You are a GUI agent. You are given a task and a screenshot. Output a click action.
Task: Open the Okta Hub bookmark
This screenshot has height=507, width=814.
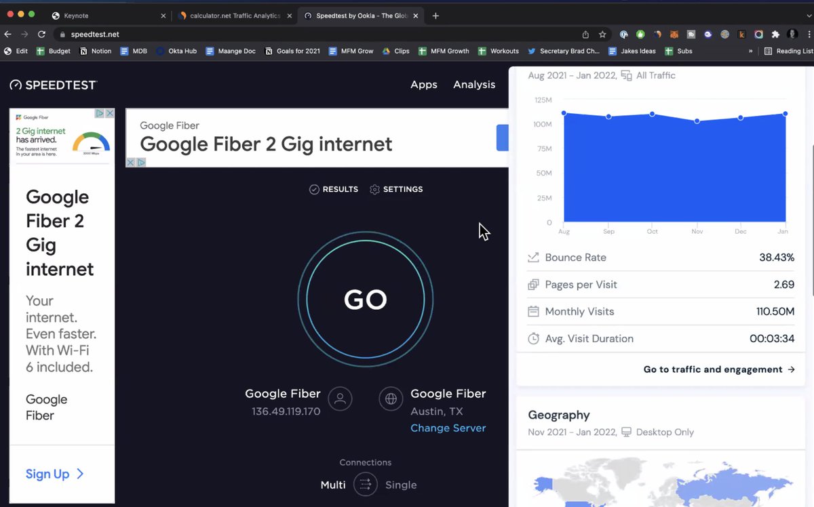tap(176, 51)
